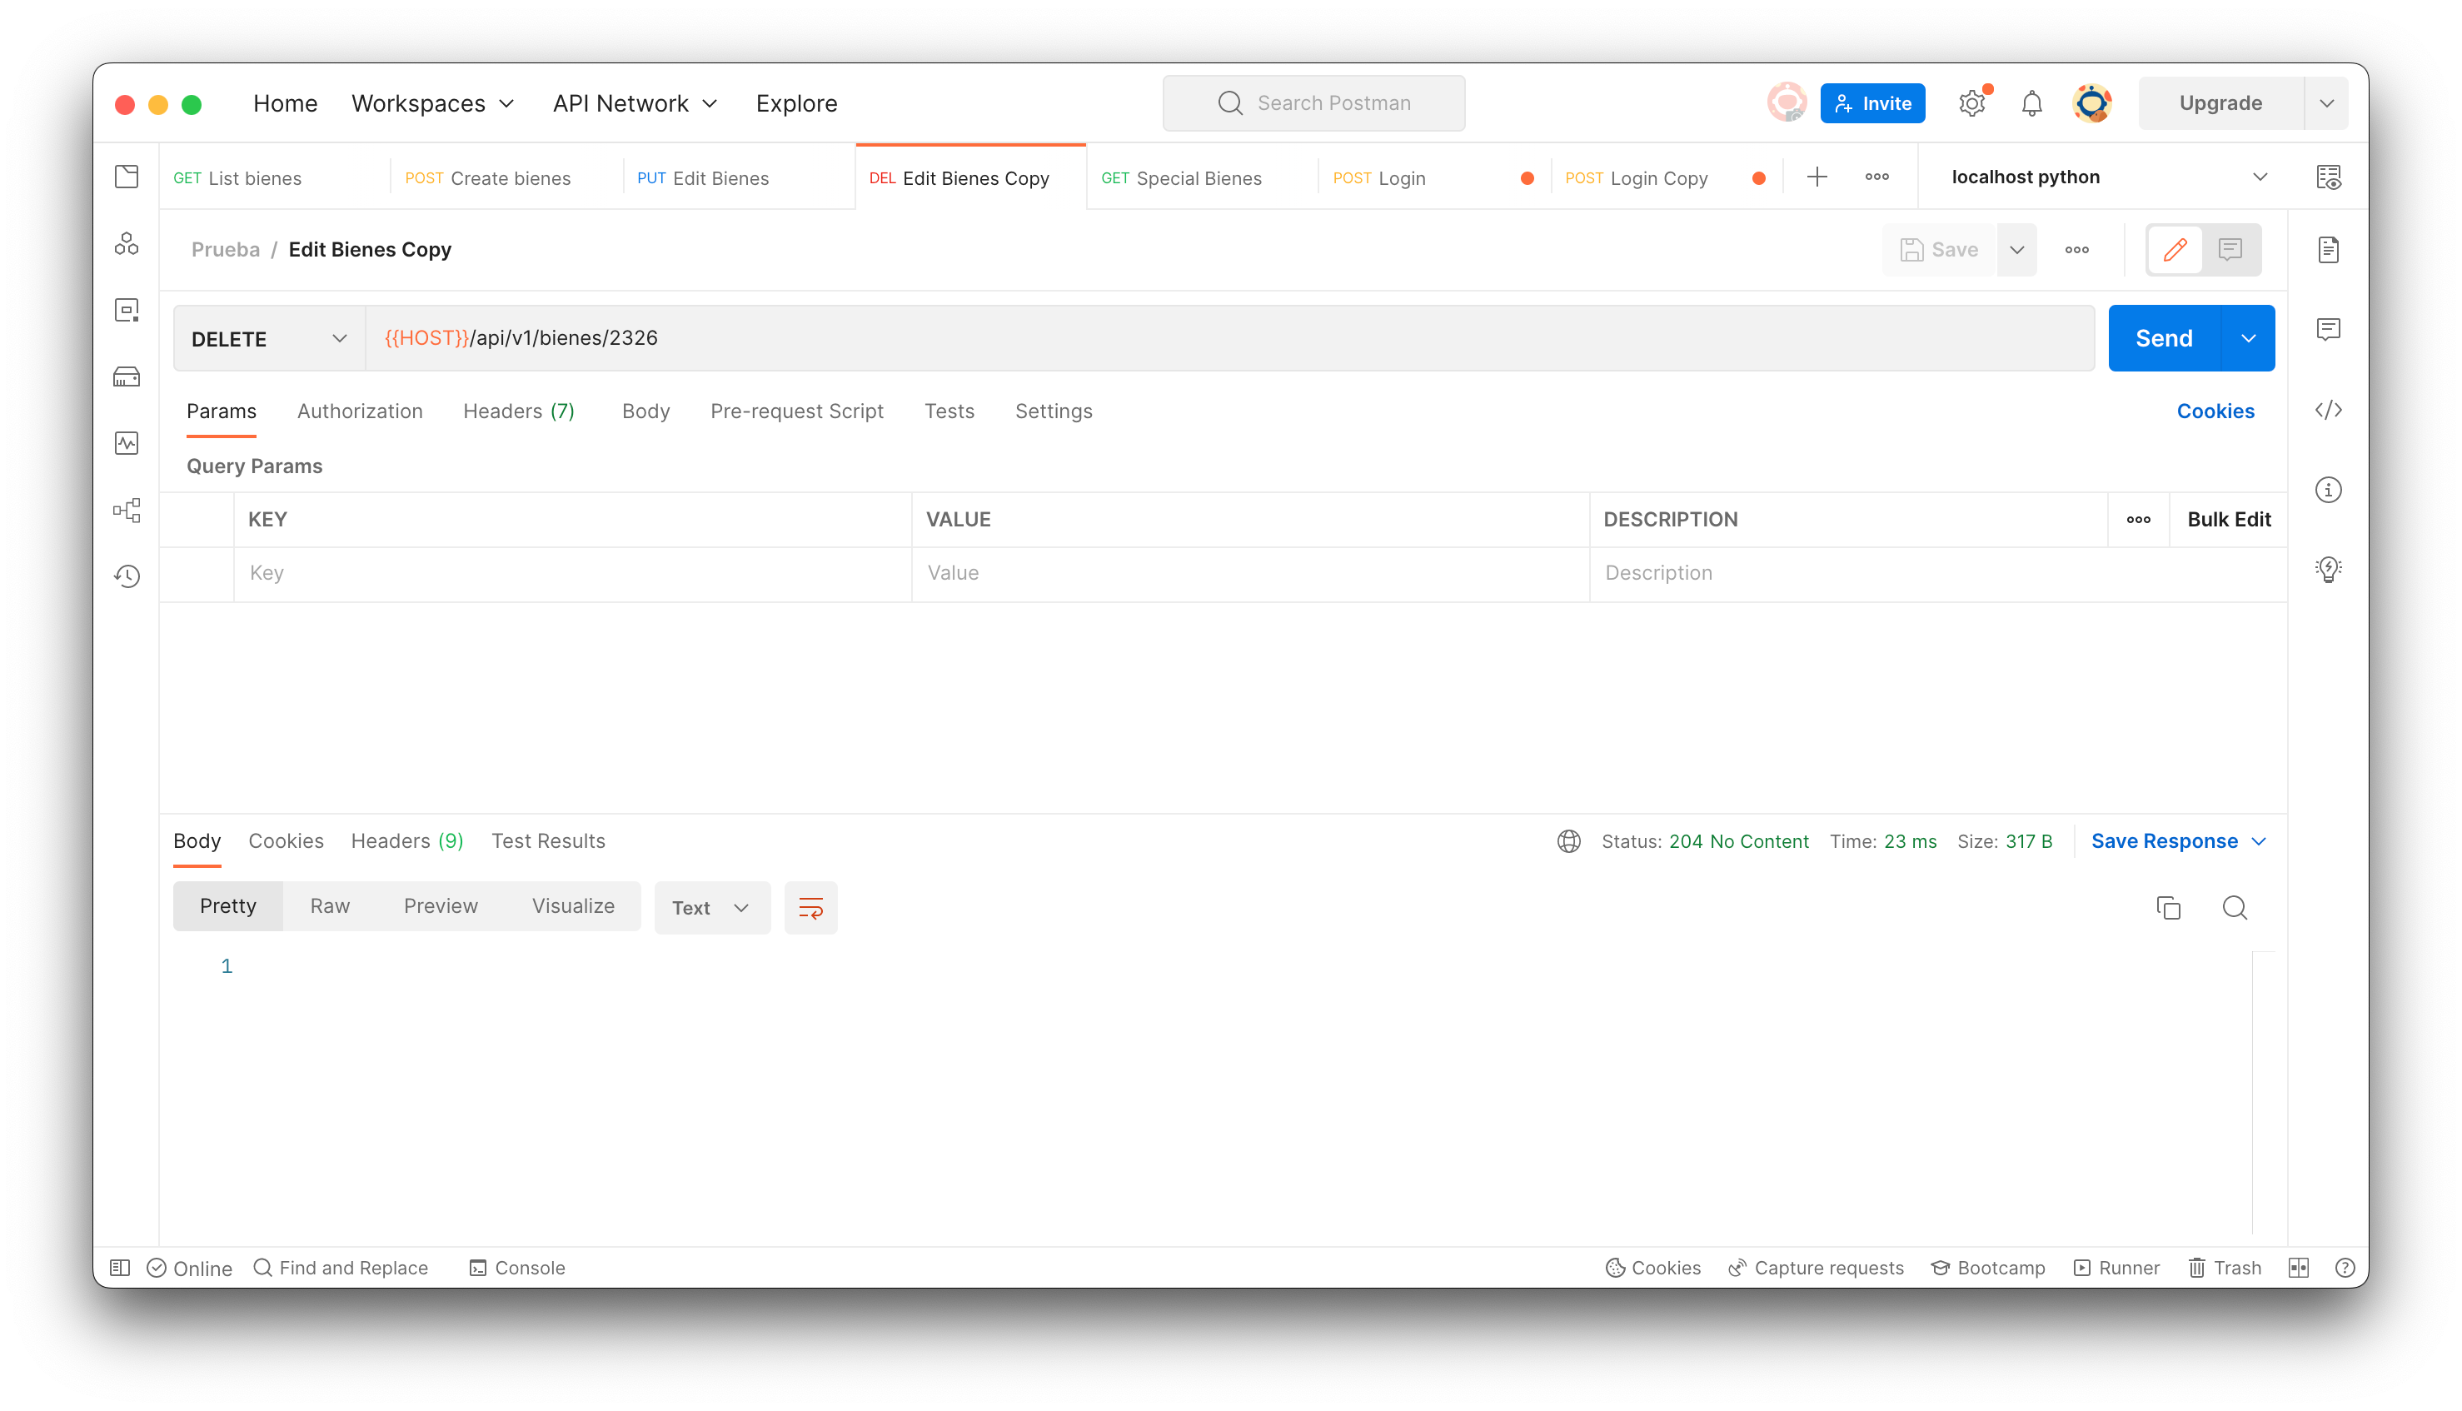Toggle the request comments panel

pyautogui.click(x=2230, y=249)
